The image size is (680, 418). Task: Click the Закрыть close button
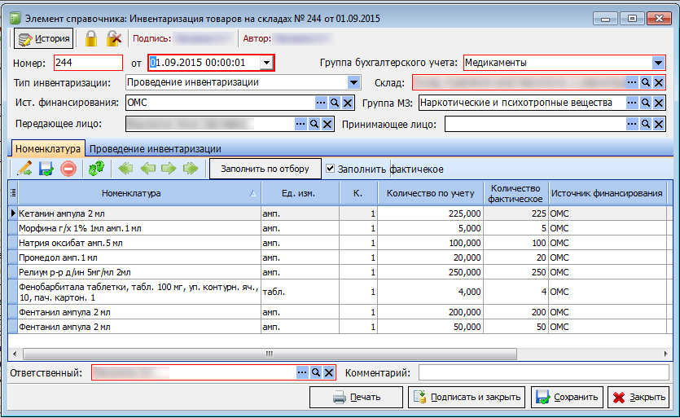(x=638, y=397)
